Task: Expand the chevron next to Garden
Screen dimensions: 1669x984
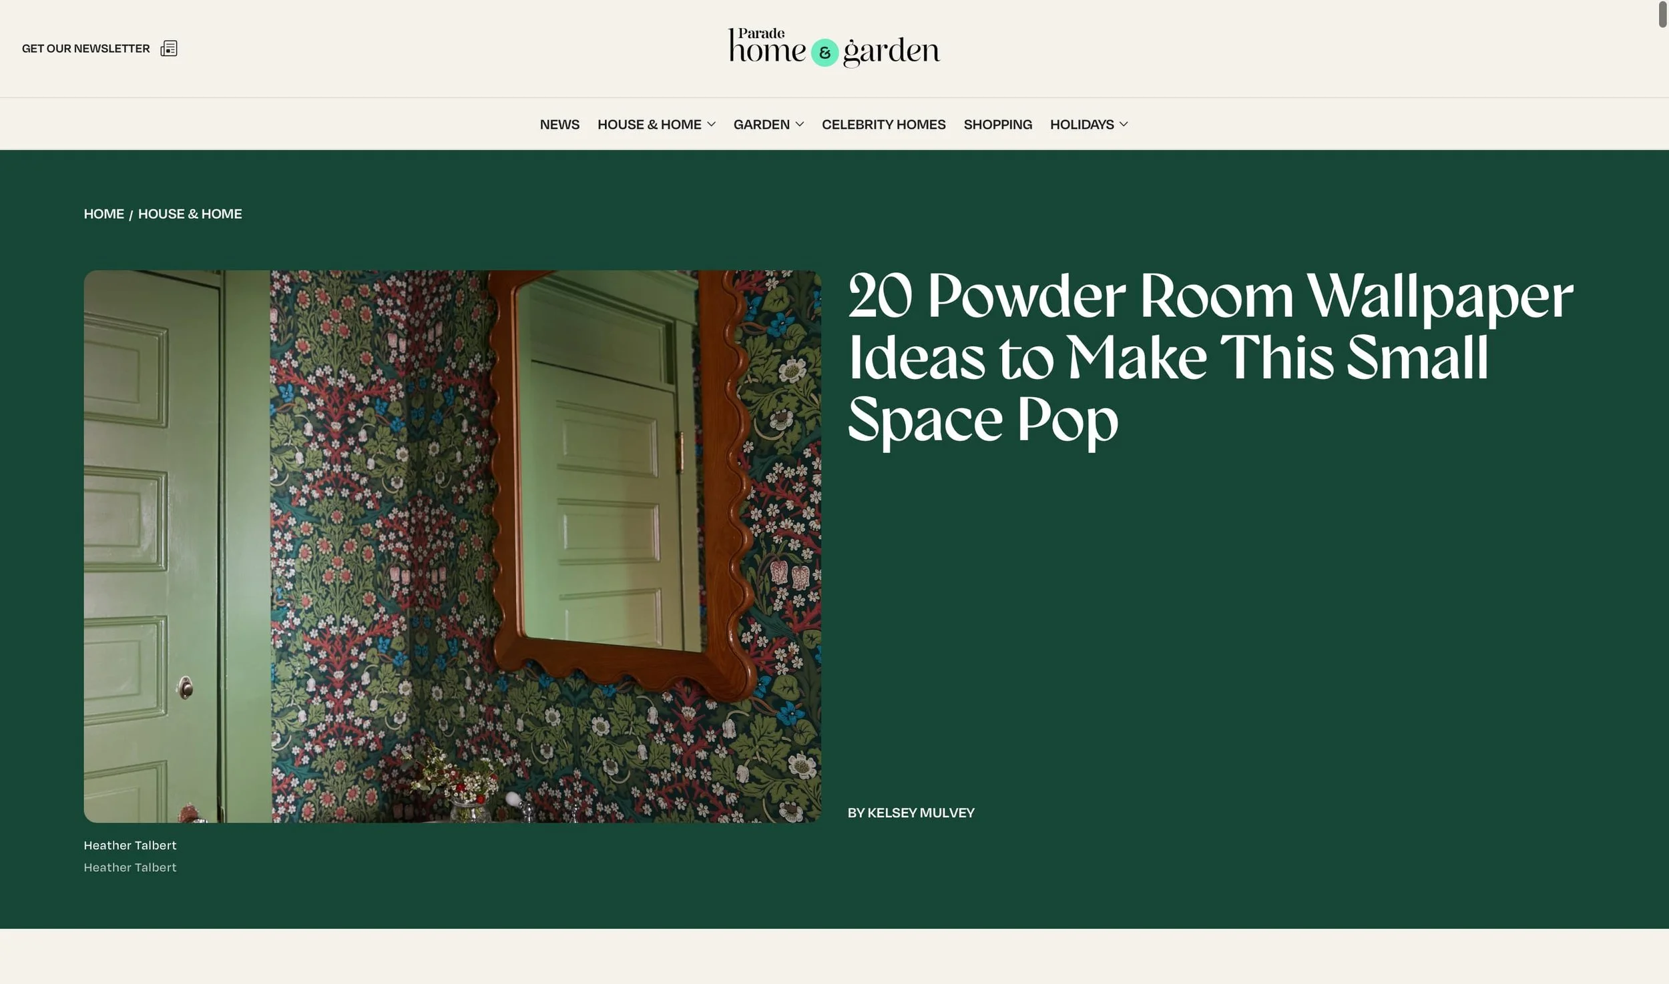Action: point(799,125)
